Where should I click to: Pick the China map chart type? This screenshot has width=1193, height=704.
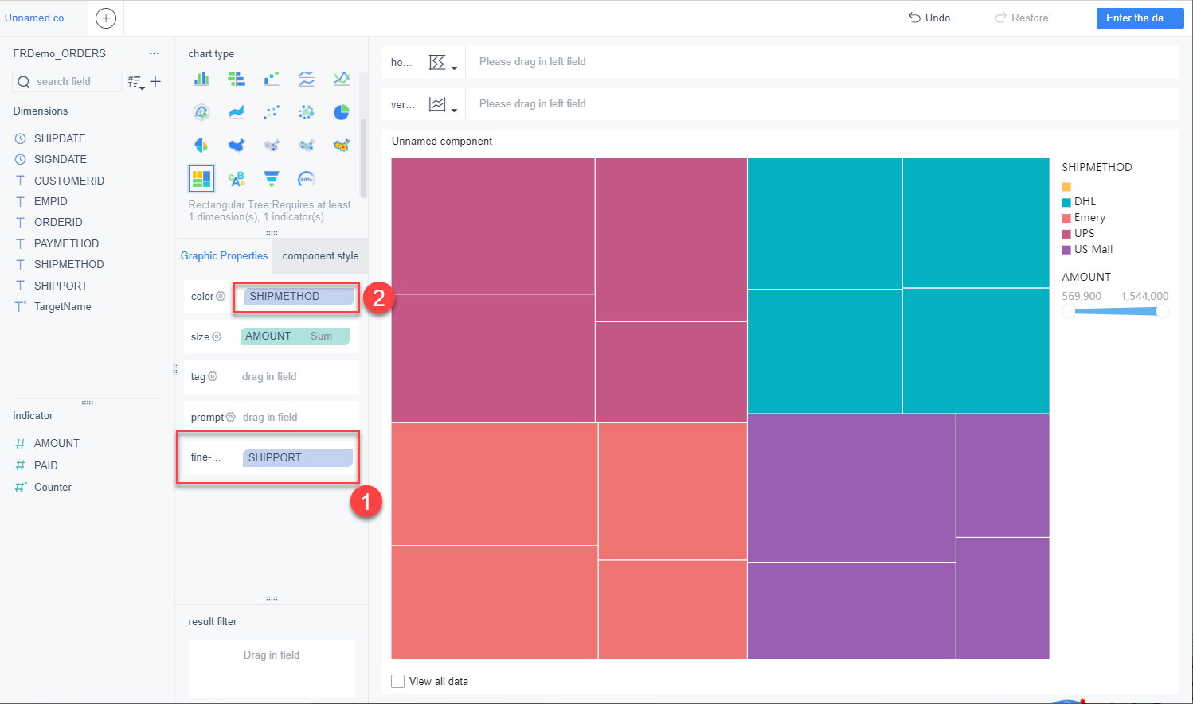click(x=237, y=145)
